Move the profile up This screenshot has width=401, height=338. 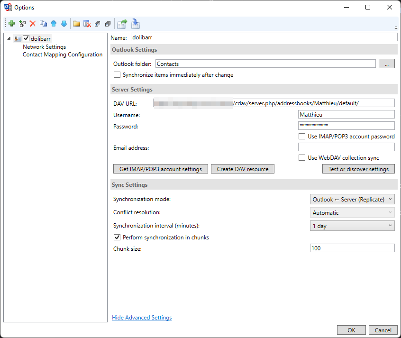tap(54, 23)
